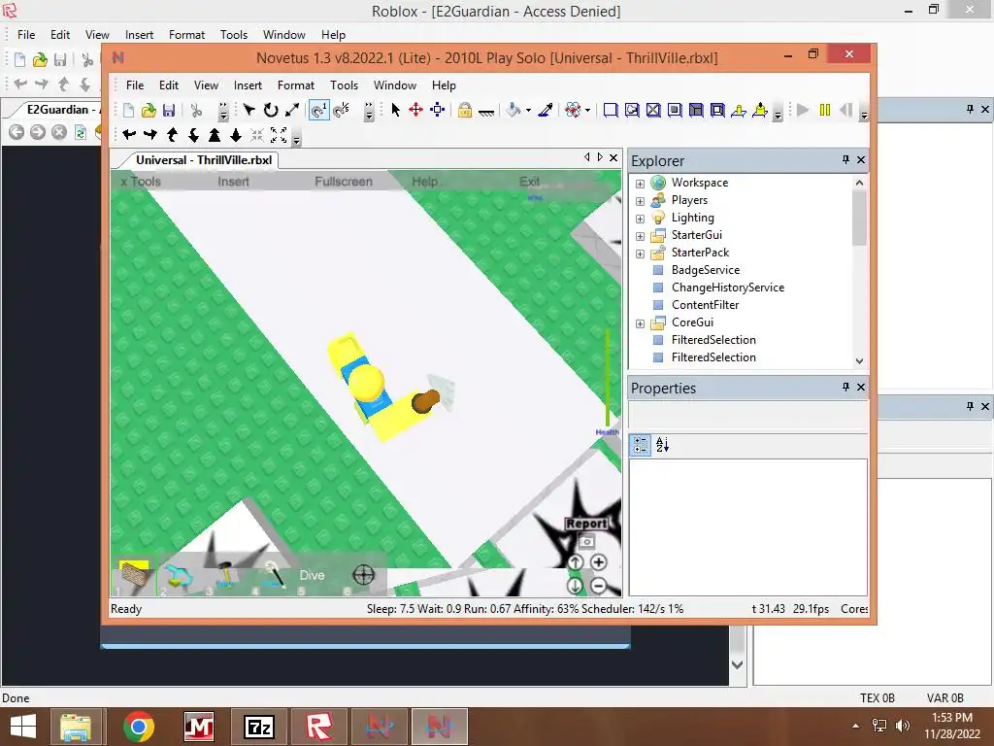Open the paint bucket dropdown arrow
Screen dimensions: 994x746
point(528,111)
